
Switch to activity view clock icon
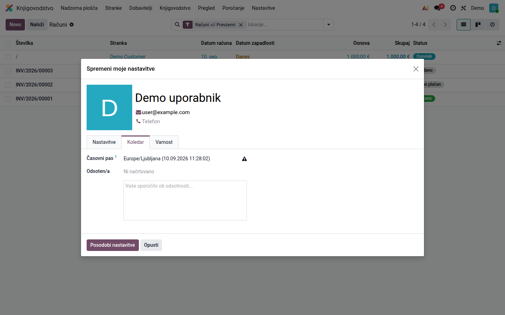click(492, 24)
